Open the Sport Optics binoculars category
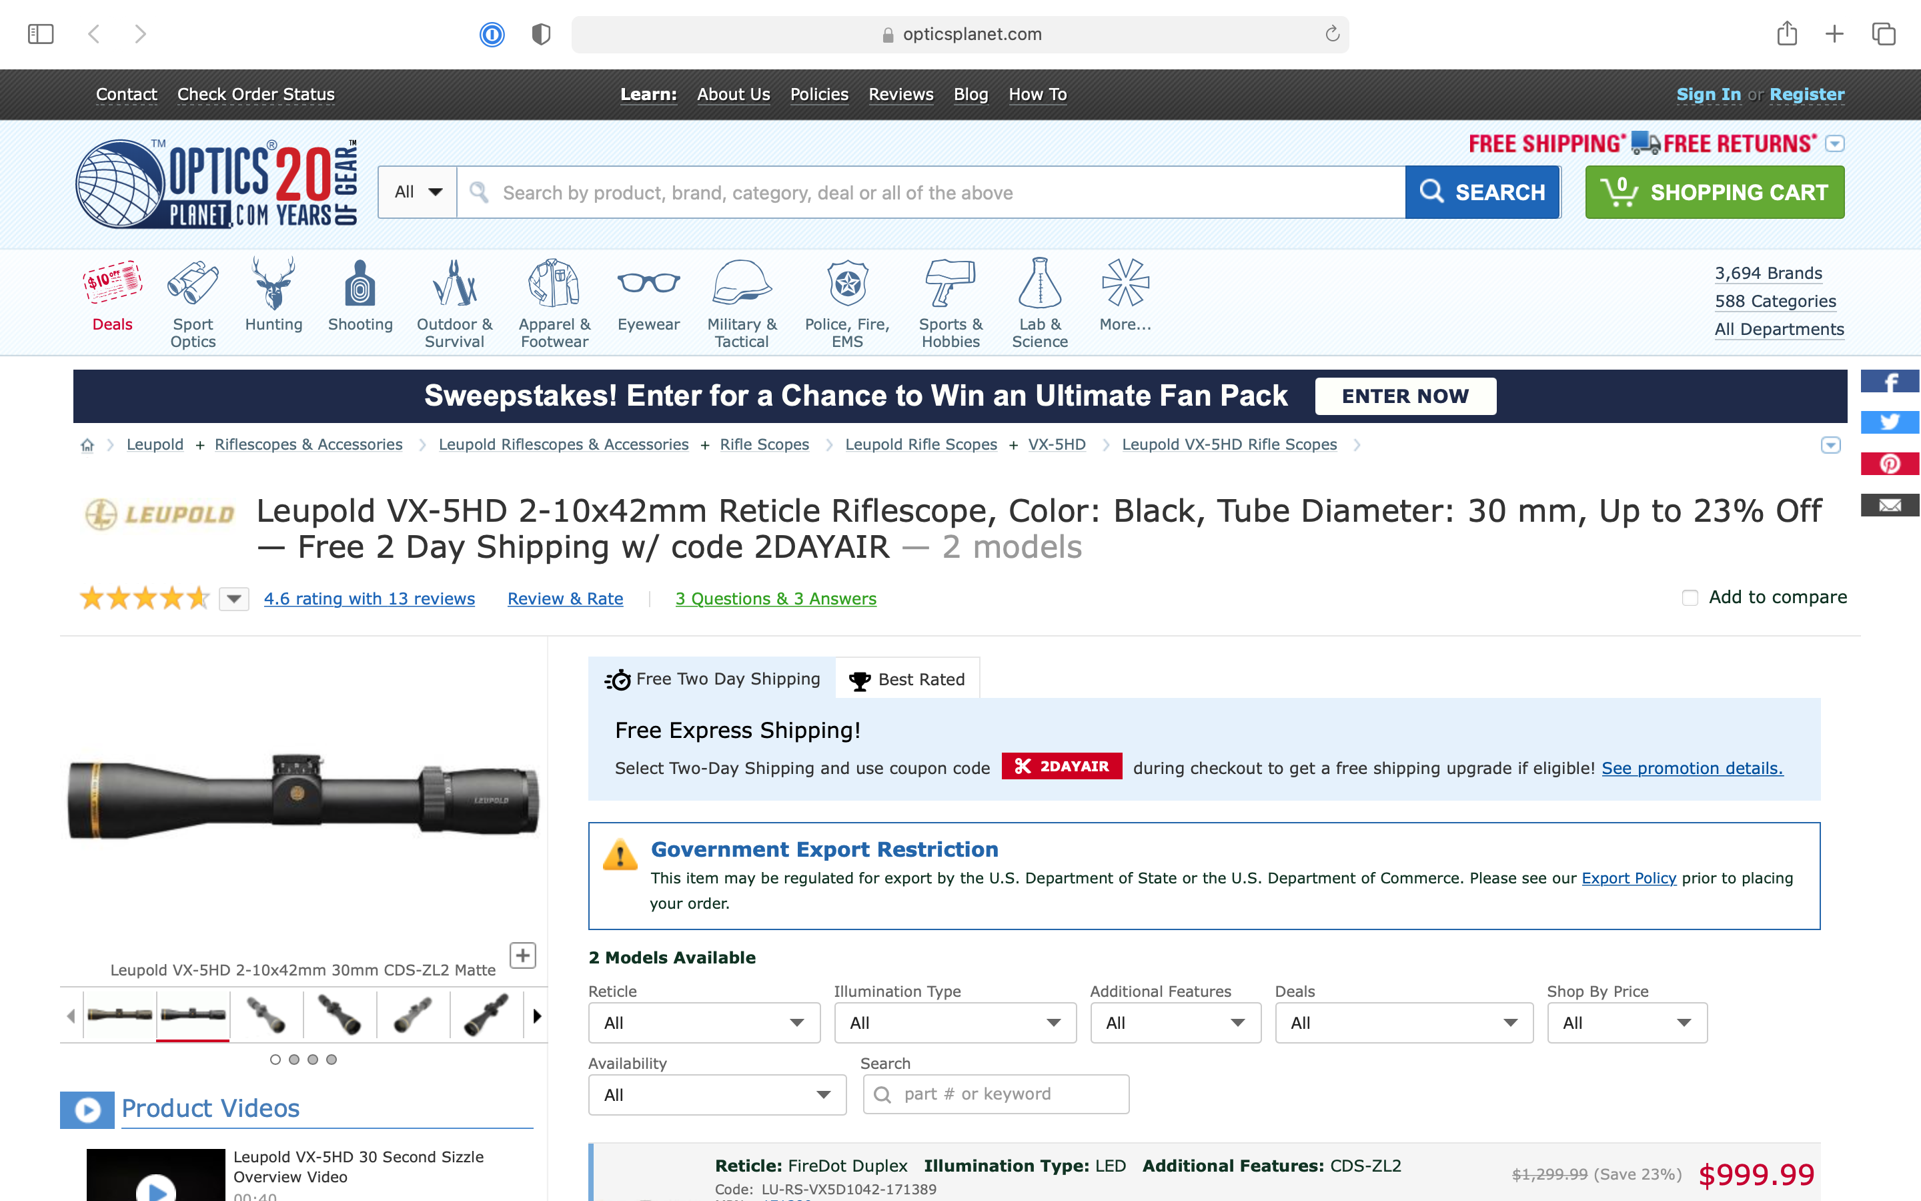Image resolution: width=1921 pixels, height=1201 pixels. pyautogui.click(x=193, y=304)
